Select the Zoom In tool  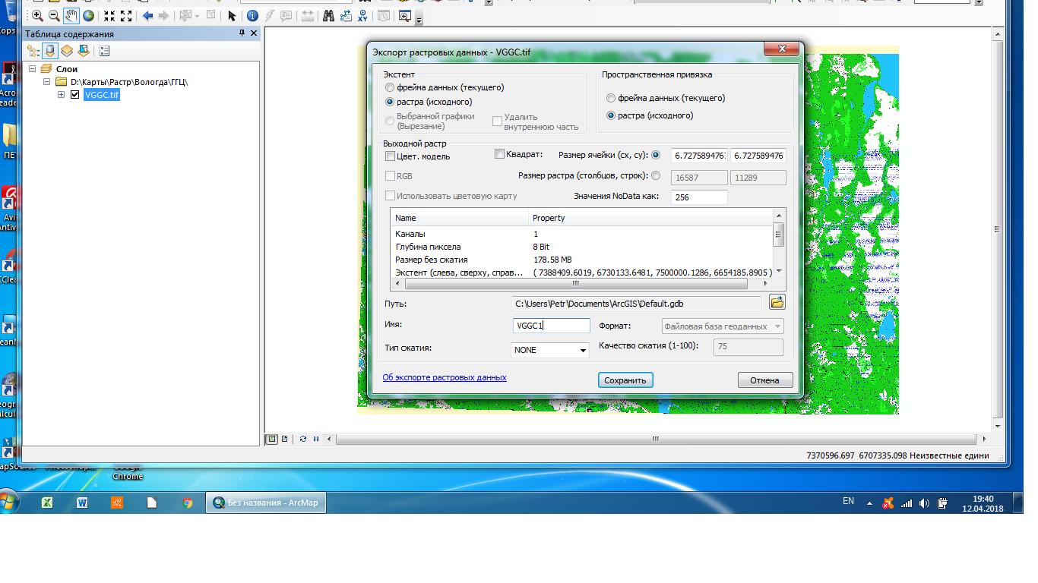36,15
